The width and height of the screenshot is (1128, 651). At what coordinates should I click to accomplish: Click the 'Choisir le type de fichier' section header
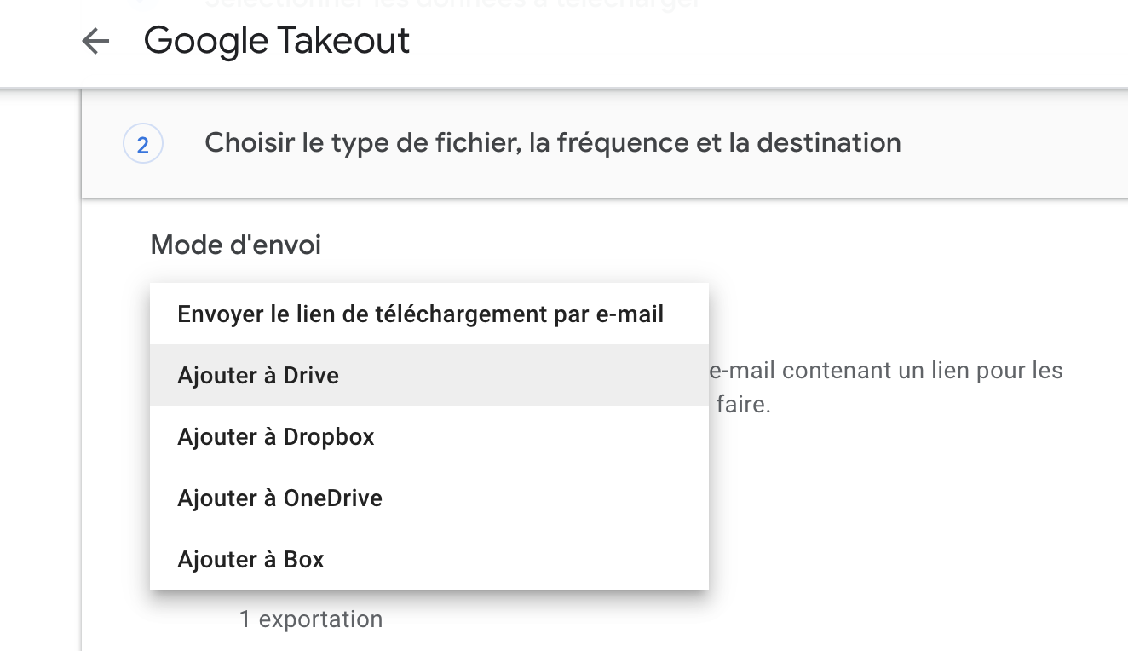pos(552,142)
